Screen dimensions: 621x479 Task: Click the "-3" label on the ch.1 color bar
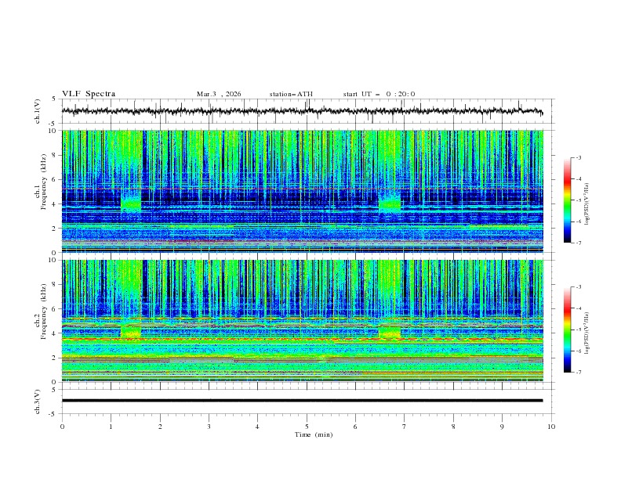click(578, 157)
